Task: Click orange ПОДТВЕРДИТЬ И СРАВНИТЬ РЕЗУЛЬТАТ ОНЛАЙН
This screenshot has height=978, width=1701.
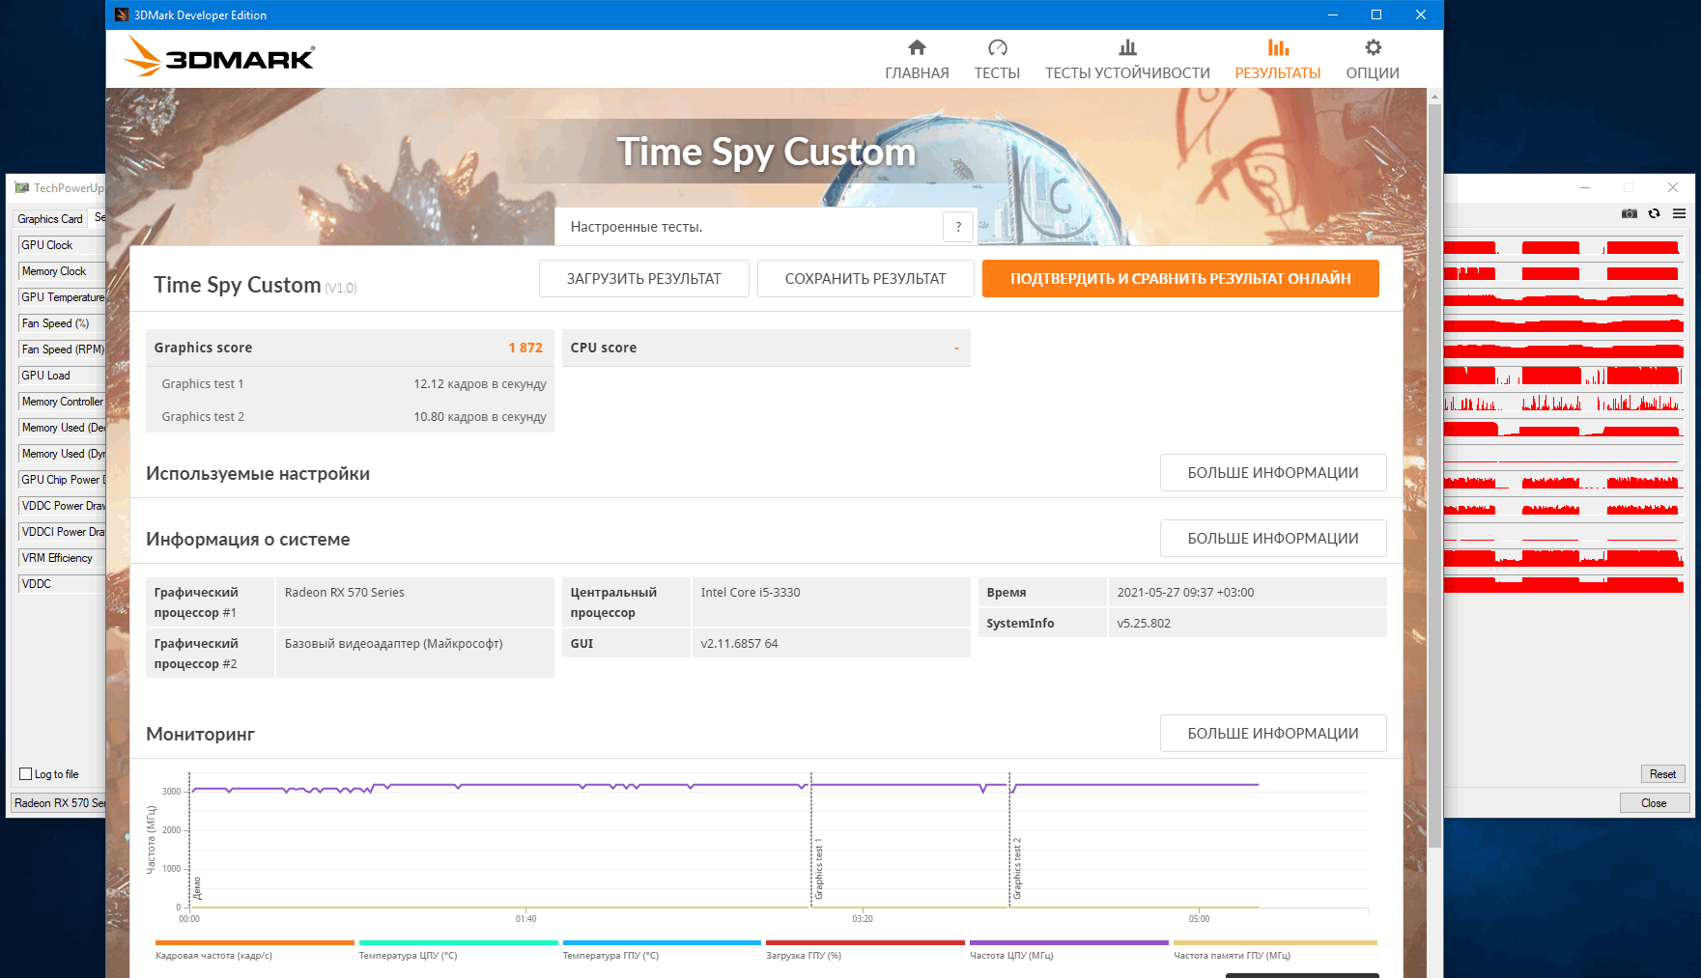Action: pos(1180,279)
